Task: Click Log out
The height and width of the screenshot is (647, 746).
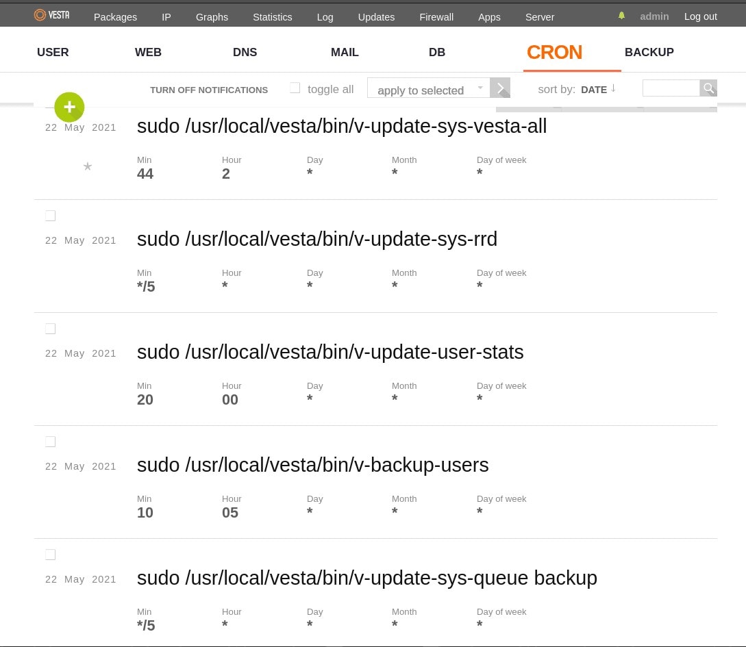Action: 700,16
